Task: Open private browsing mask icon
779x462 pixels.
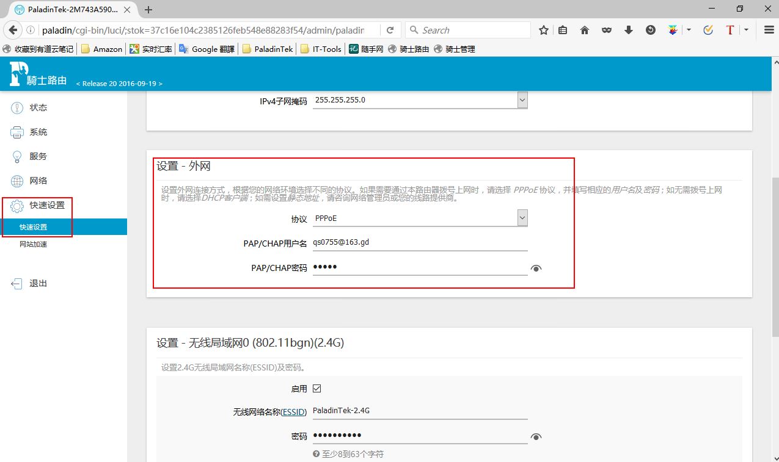Action: [x=606, y=30]
